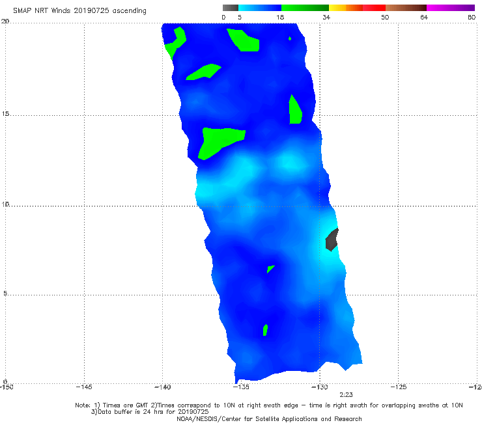This screenshot has width=482, height=423.
Task: Click the cyan-to-blue 5-18 segment of the color bar
Action: (x=260, y=8)
